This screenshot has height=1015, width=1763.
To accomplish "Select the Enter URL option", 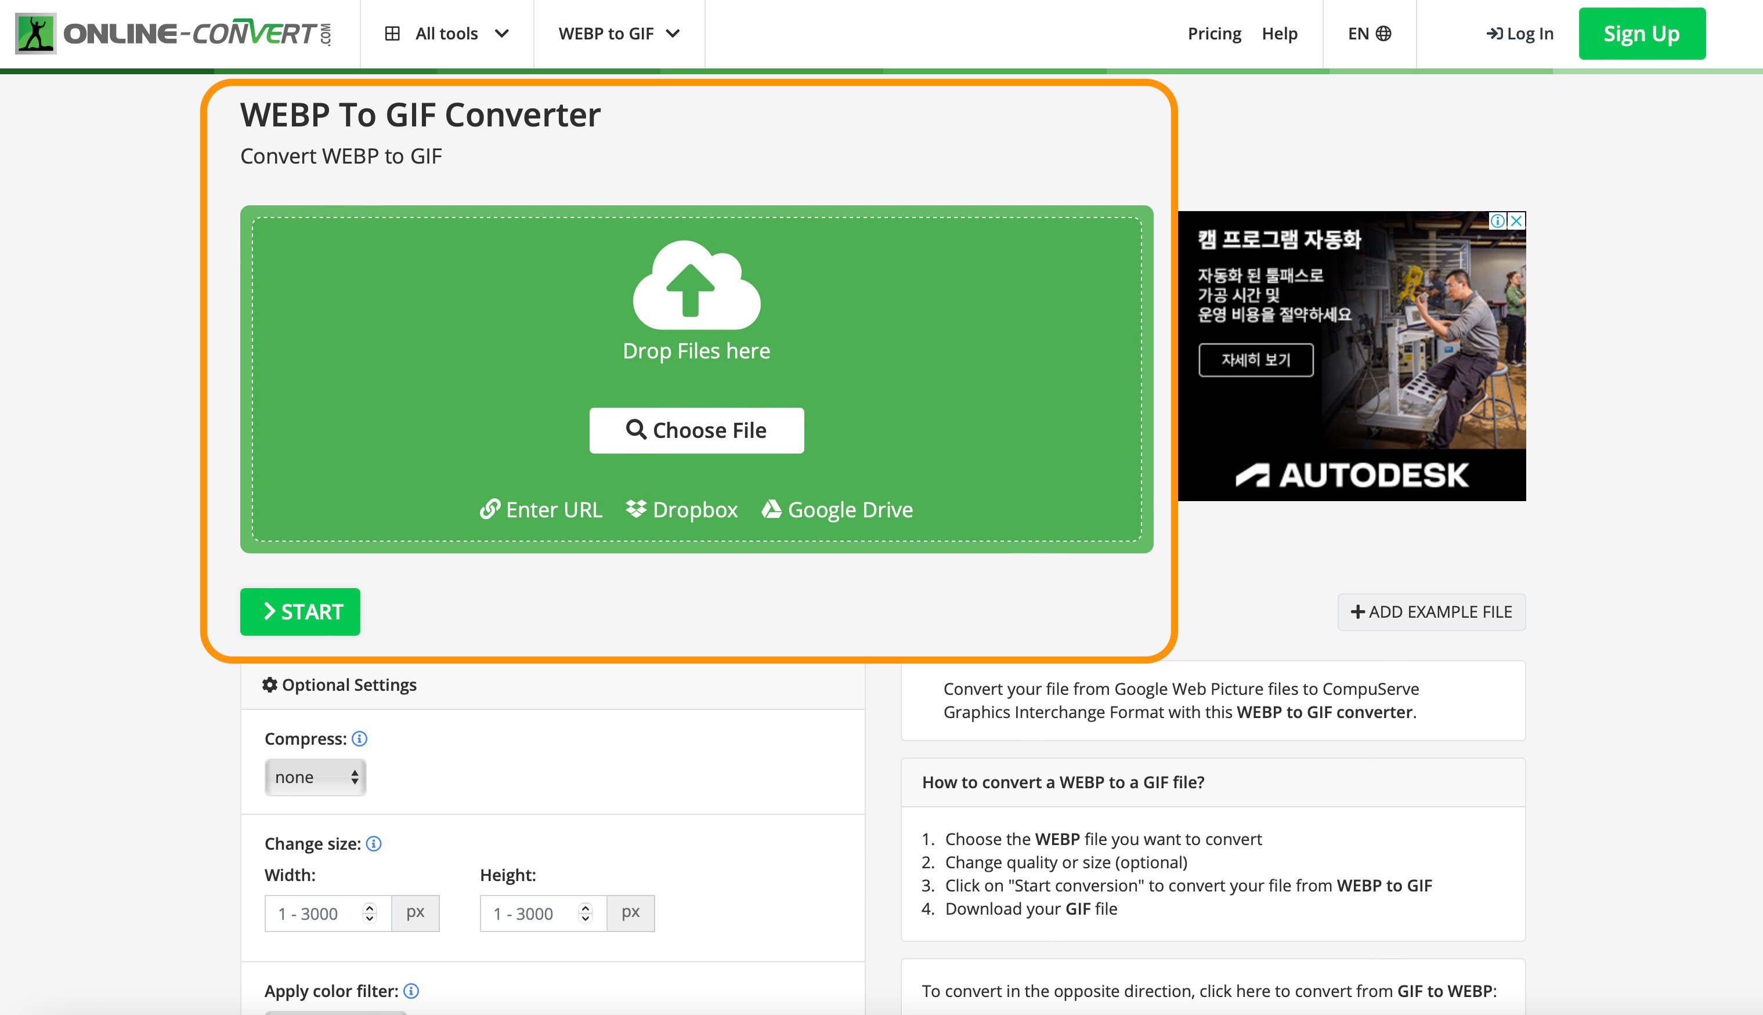I will (x=542, y=509).
